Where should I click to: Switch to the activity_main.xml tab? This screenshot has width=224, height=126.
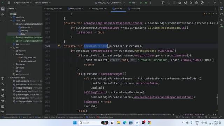53,9
